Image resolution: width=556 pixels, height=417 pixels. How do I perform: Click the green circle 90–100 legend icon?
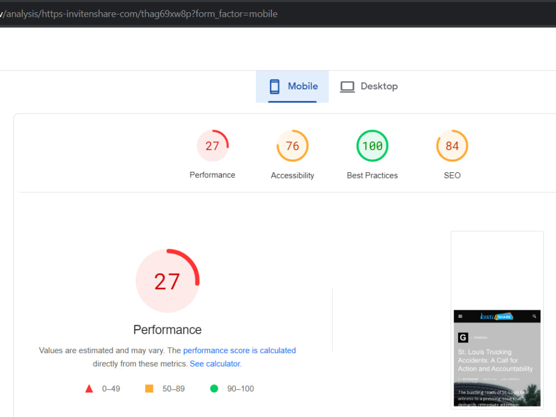click(x=214, y=389)
